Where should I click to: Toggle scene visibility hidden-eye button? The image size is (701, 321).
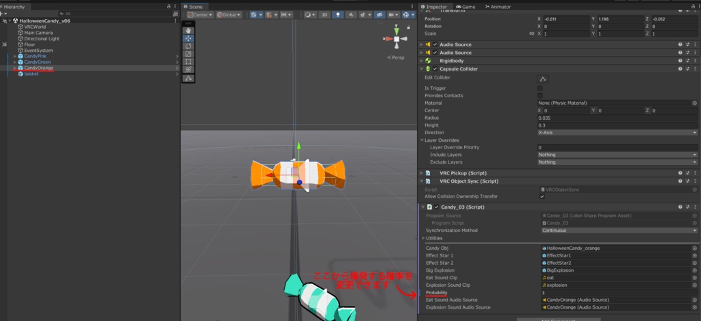point(379,15)
